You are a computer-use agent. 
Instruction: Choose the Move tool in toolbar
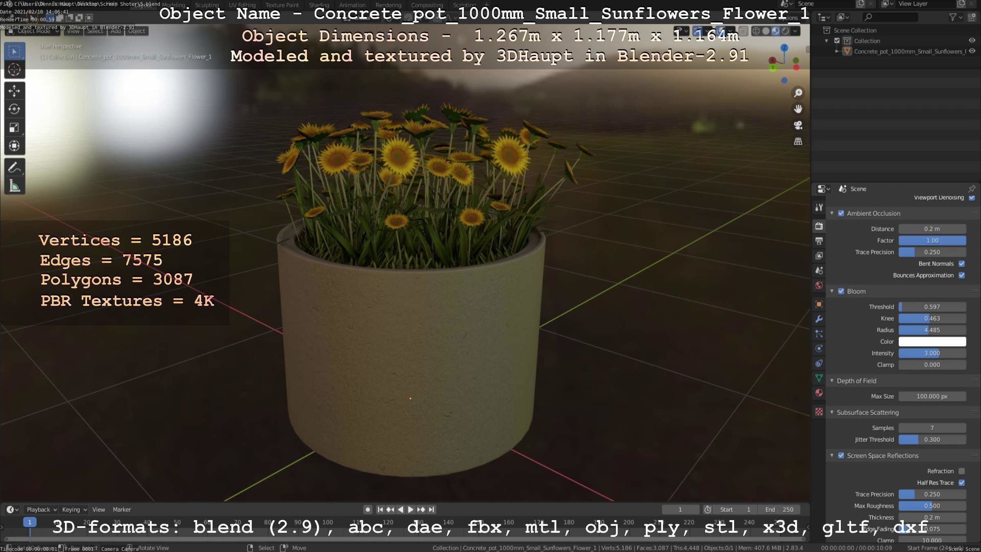(x=14, y=91)
